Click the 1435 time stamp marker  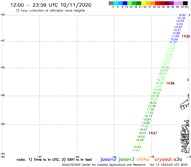coord(186,36)
